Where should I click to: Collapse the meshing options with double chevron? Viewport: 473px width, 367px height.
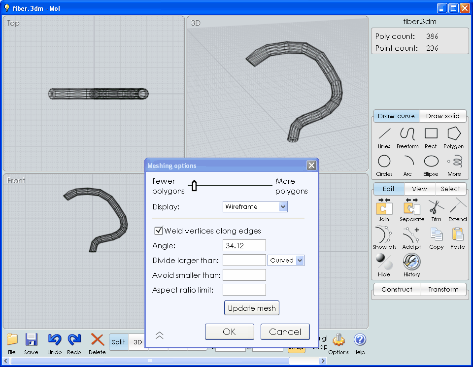tap(159, 335)
